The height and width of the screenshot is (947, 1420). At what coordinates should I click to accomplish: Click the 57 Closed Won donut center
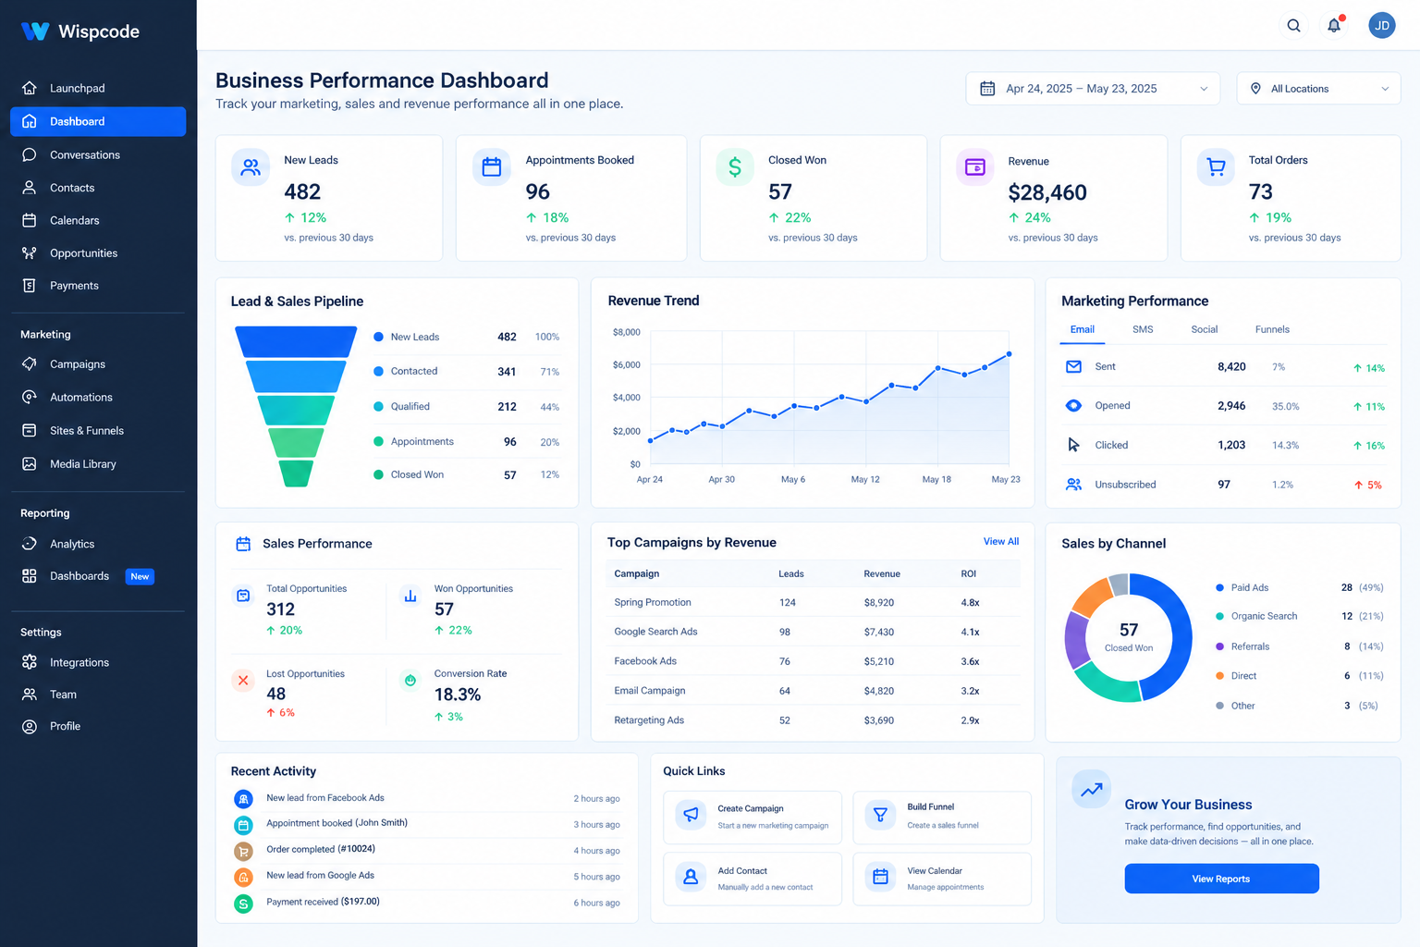[1129, 637]
